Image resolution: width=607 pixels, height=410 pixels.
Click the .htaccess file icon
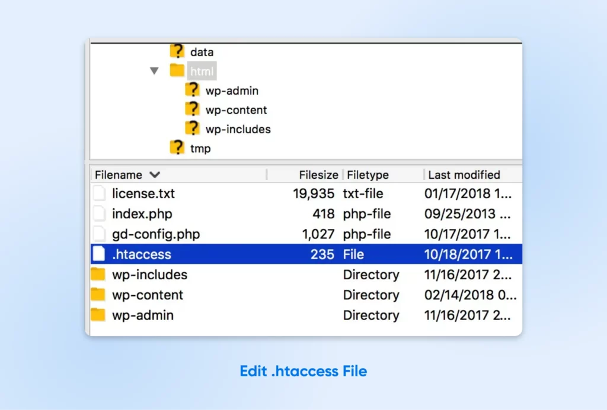tap(99, 253)
